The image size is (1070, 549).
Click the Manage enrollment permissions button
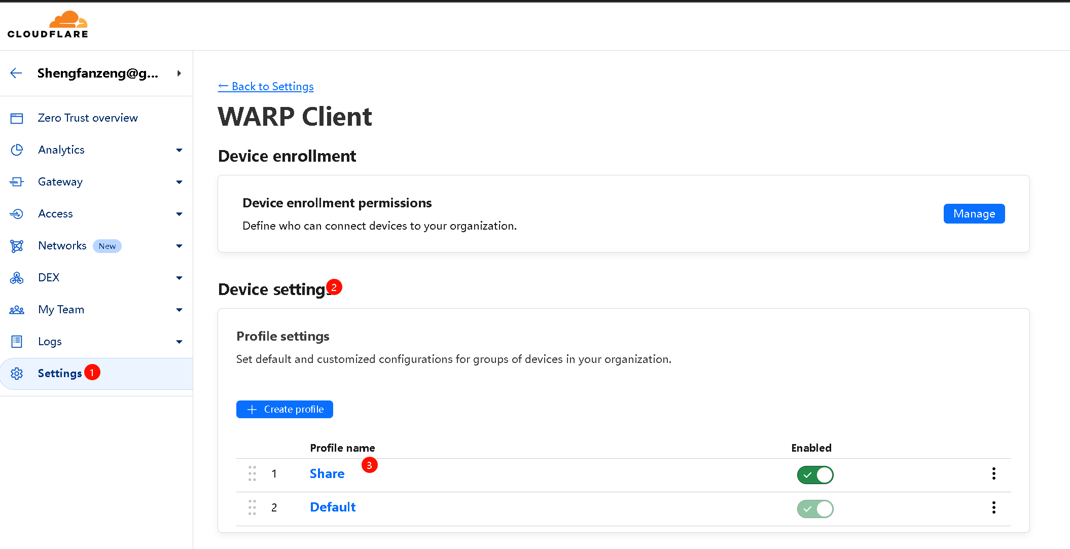(974, 213)
